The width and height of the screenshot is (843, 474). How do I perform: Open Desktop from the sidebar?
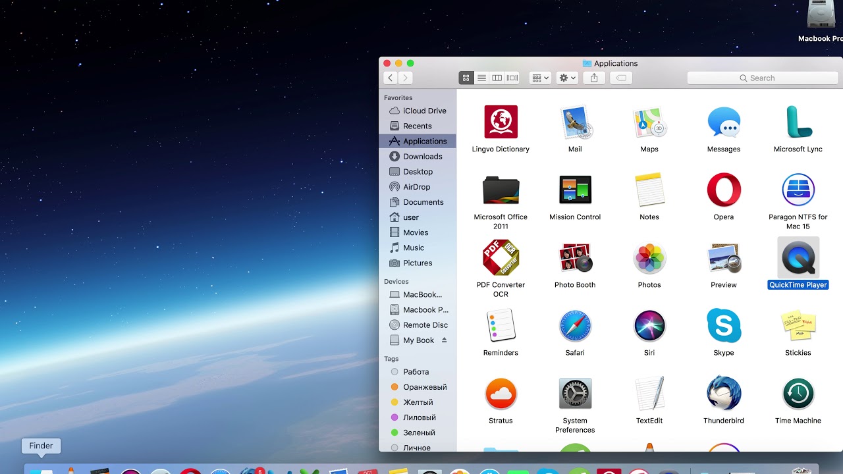(418, 171)
